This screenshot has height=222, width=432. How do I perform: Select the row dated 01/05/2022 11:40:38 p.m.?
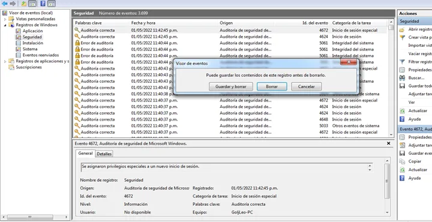tap(230, 94)
